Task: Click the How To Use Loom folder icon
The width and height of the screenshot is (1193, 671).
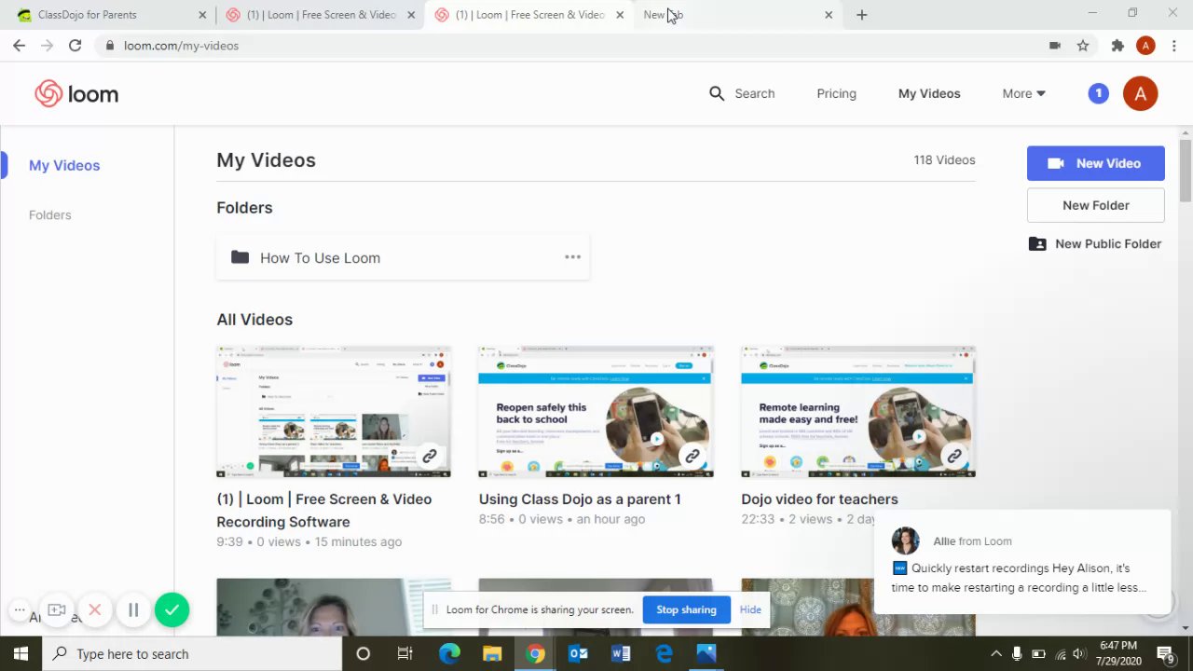Action: 240,257
